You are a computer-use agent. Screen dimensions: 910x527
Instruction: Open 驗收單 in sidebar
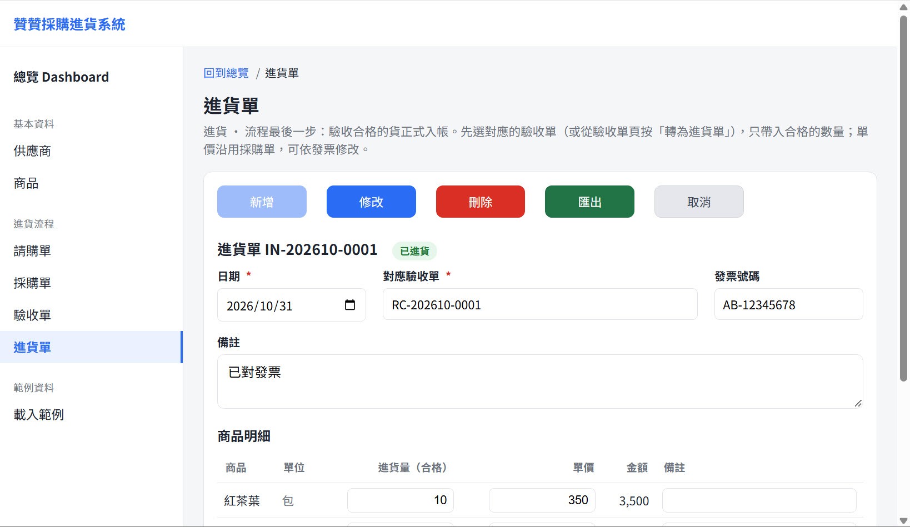[x=32, y=315]
